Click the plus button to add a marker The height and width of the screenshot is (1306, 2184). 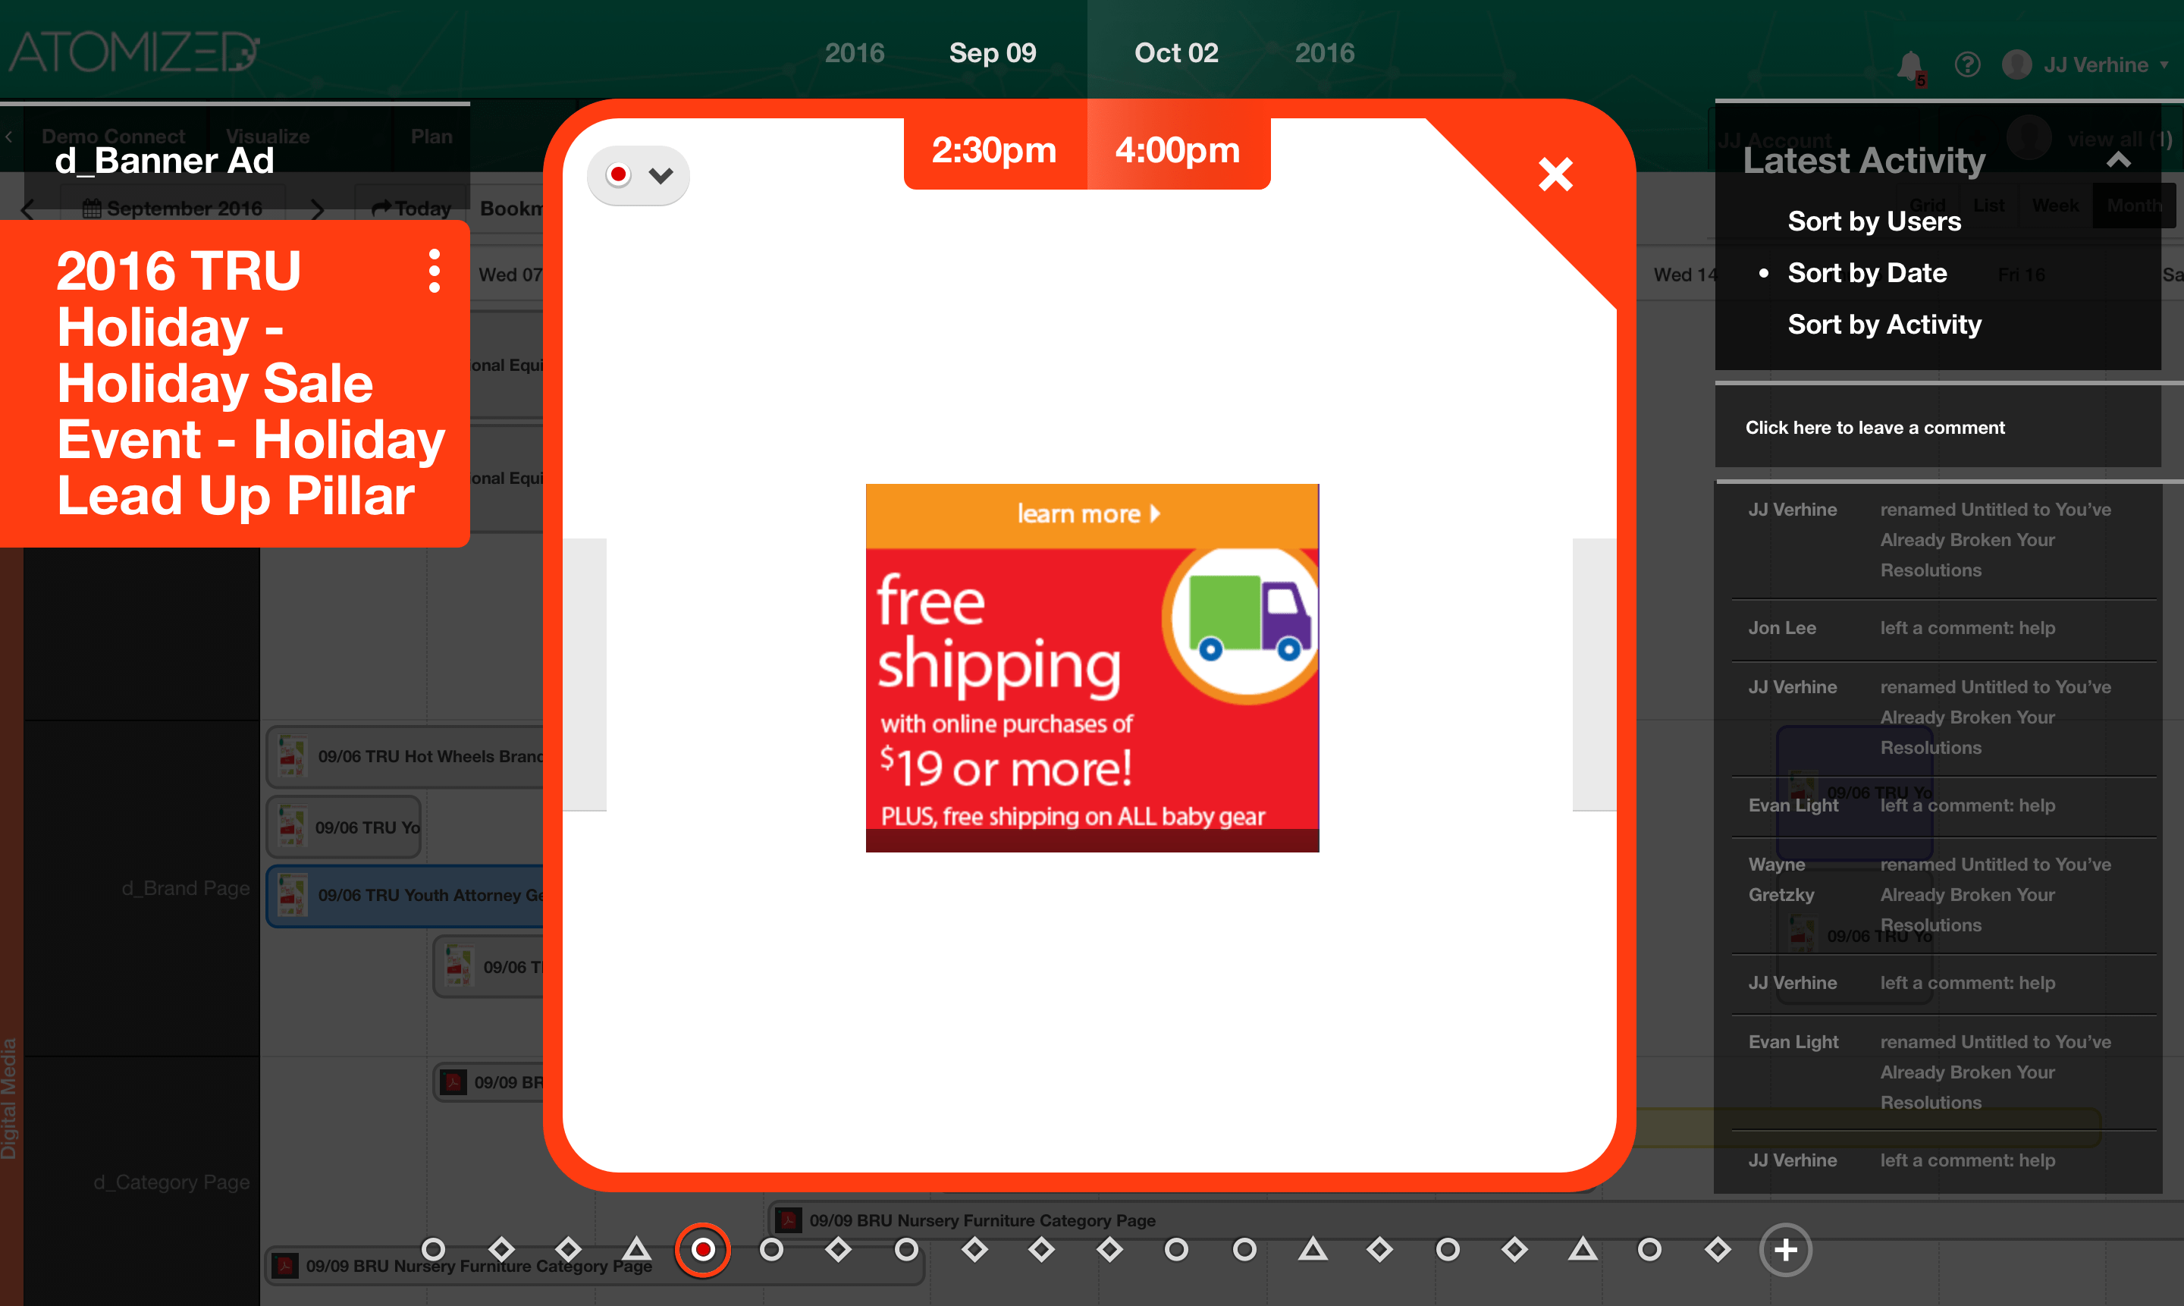pos(1785,1250)
